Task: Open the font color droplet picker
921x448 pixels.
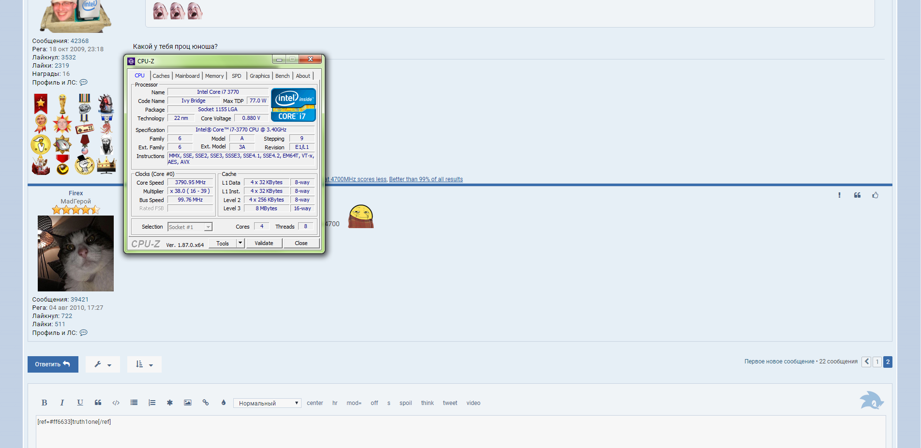Action: click(x=224, y=403)
